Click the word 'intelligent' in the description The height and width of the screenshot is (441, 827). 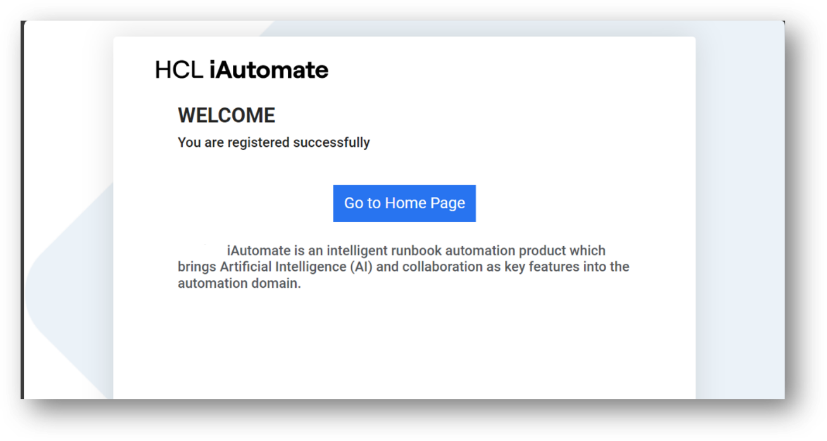[x=357, y=251]
